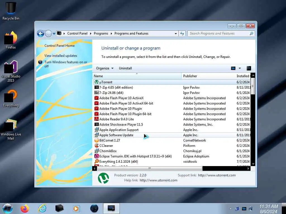
Task: Click the 7-Zip 24.06 (x64) row icon
Action: click(96, 93)
